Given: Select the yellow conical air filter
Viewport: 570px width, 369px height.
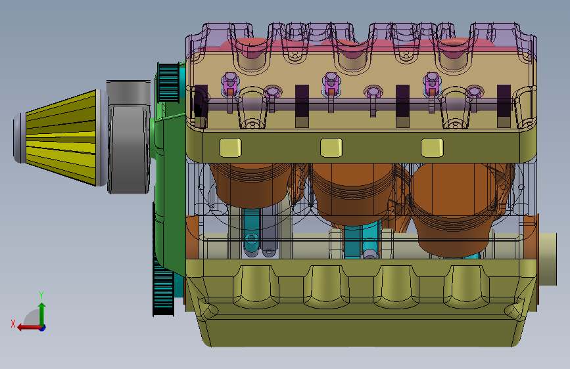Looking at the screenshot, I should pyautogui.click(x=60, y=138).
